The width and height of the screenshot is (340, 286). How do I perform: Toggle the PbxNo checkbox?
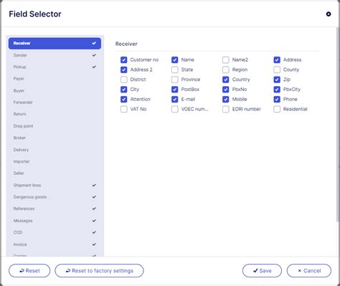pyautogui.click(x=226, y=90)
